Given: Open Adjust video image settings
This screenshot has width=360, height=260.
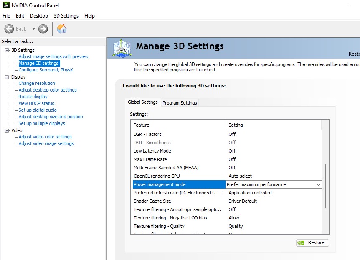Looking at the screenshot, I should 46,143.
